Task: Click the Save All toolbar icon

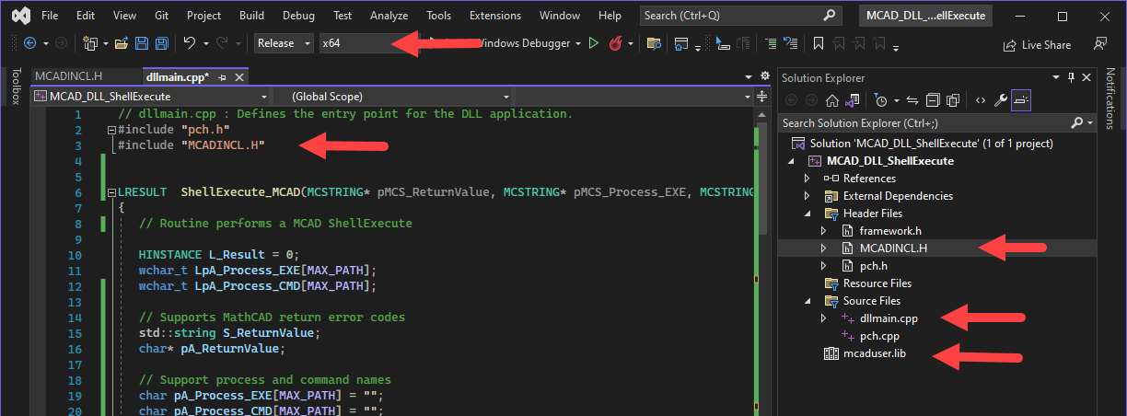Action: [162, 43]
